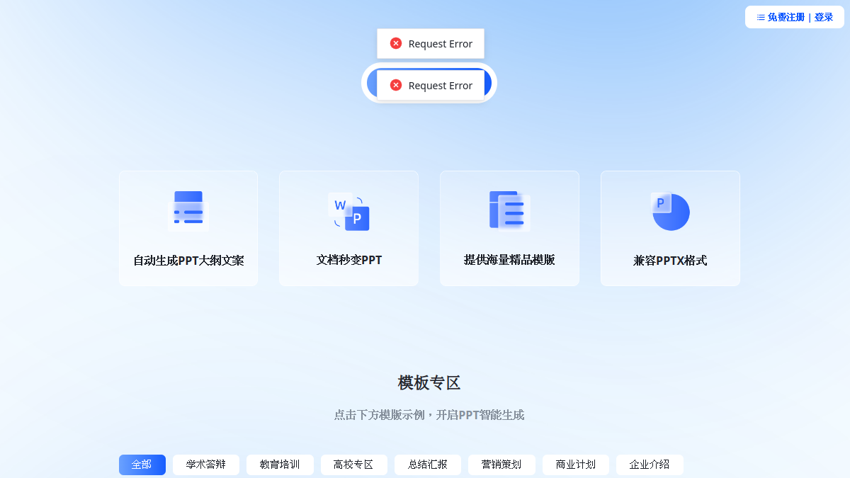This screenshot has height=478, width=850.
Task: Open the 免费注册 registration link
Action: 786,17
